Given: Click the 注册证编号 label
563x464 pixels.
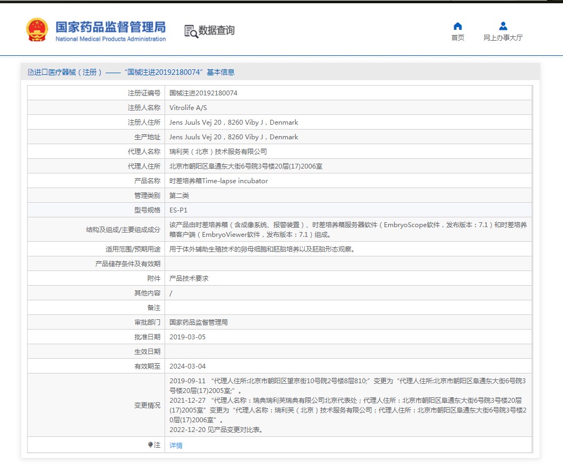Looking at the screenshot, I should [144, 93].
